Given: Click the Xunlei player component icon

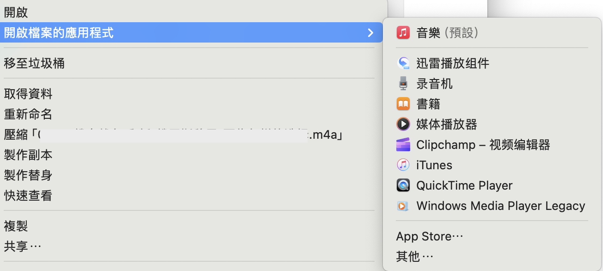Looking at the screenshot, I should tap(403, 63).
